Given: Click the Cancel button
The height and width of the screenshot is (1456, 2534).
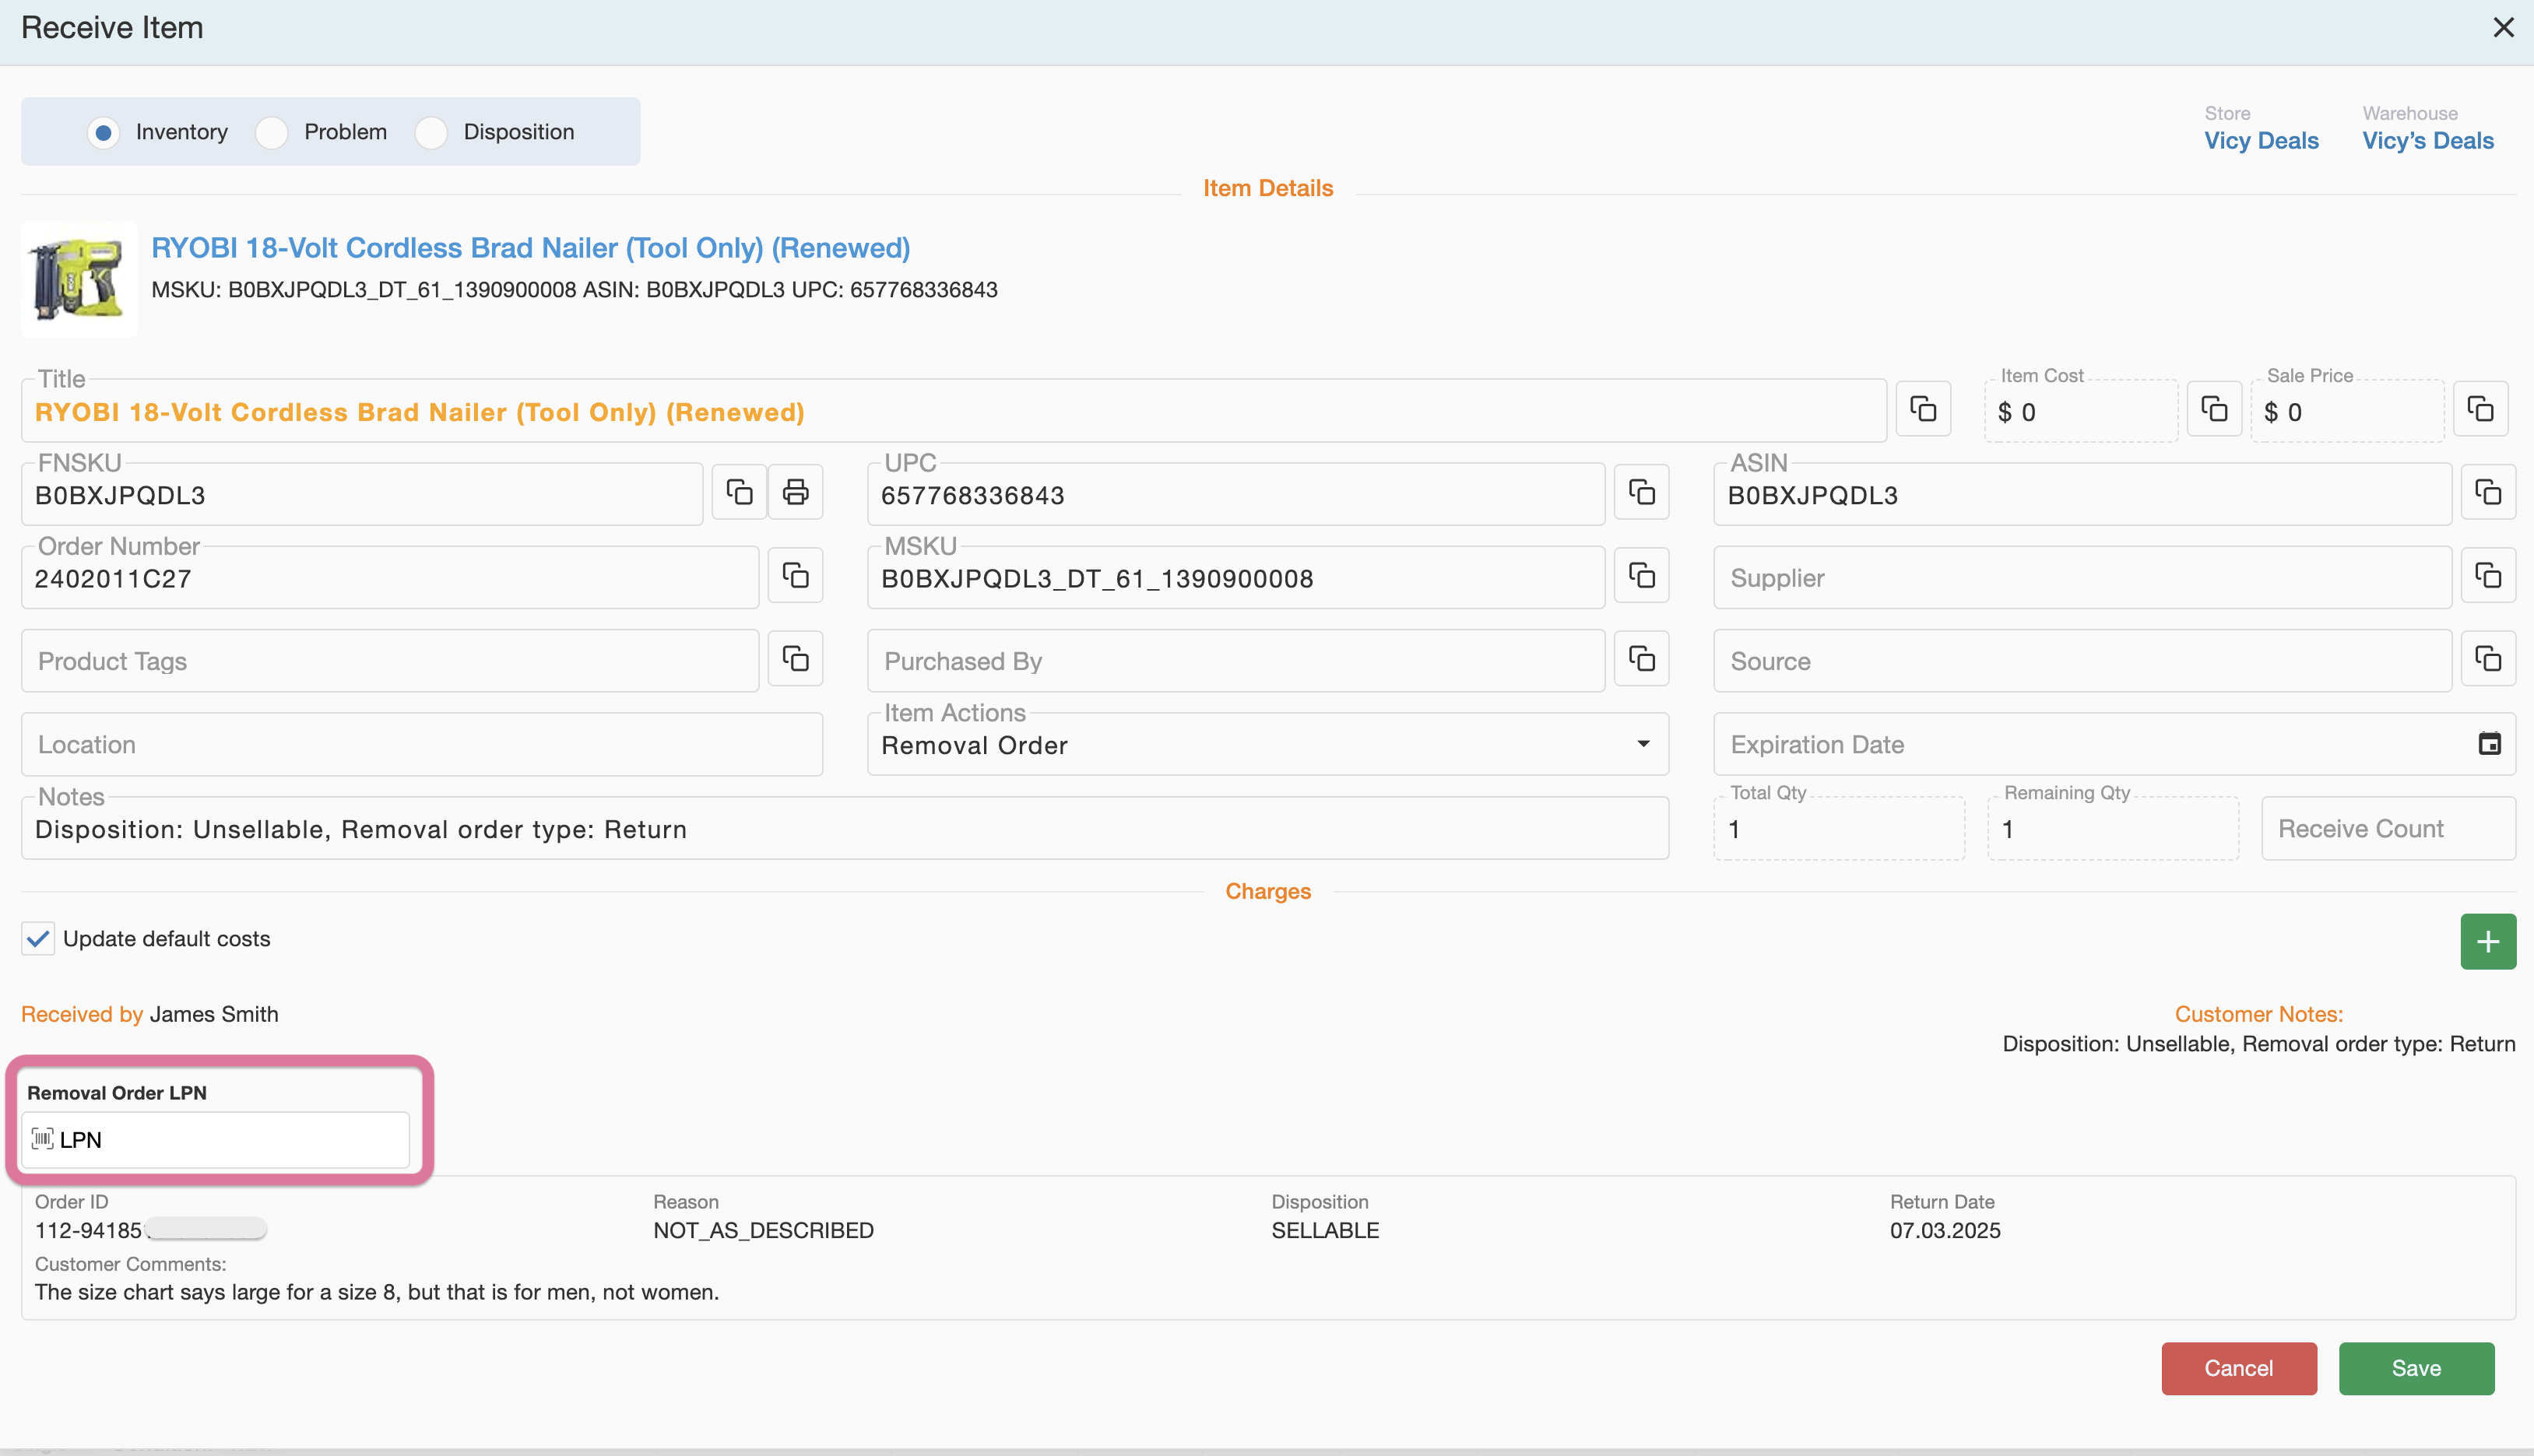Looking at the screenshot, I should pyautogui.click(x=2239, y=1368).
